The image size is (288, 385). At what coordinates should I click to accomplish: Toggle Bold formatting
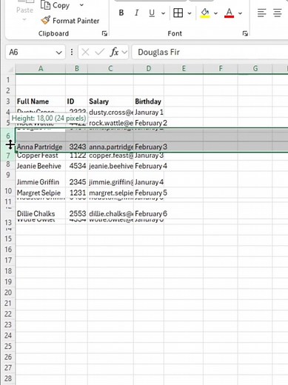121,13
